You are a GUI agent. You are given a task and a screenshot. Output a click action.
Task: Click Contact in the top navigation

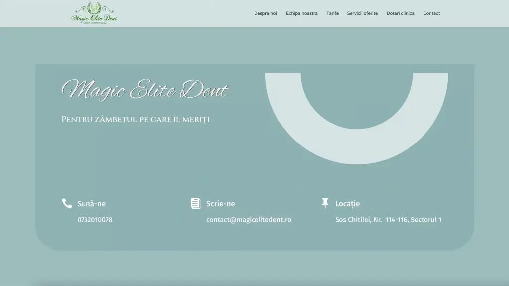click(x=431, y=13)
